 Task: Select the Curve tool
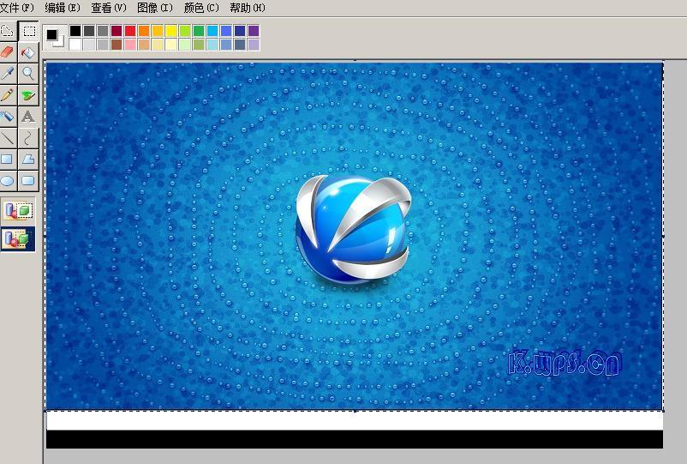tap(28, 138)
